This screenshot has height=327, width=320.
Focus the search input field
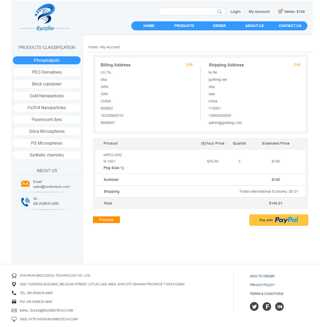187,12
